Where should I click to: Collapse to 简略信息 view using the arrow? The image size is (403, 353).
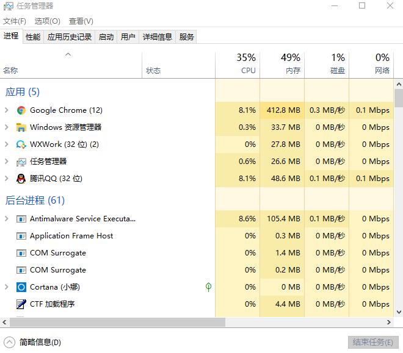coord(10,342)
